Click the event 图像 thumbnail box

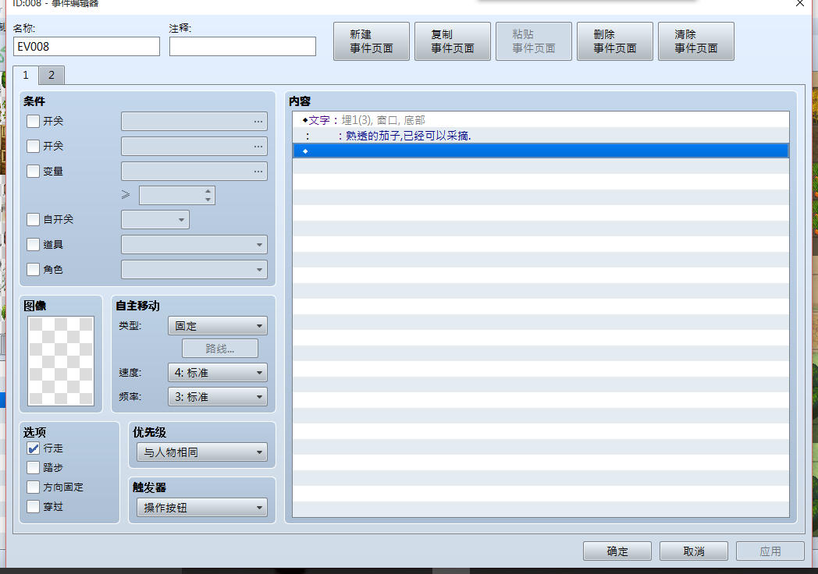tap(61, 361)
